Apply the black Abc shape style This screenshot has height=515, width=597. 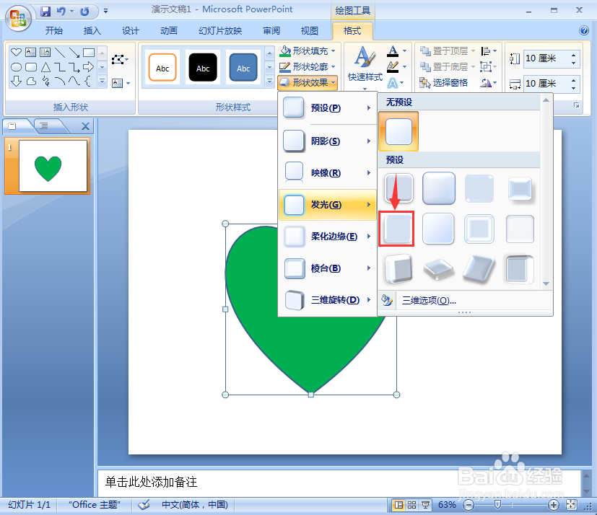203,67
